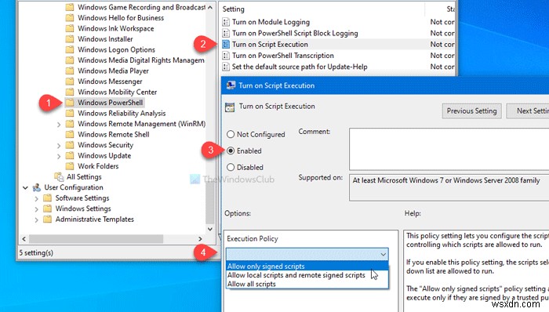This screenshot has width=549, height=312.
Task: Click the Windows Mobility Center folder icon
Action: click(70, 92)
